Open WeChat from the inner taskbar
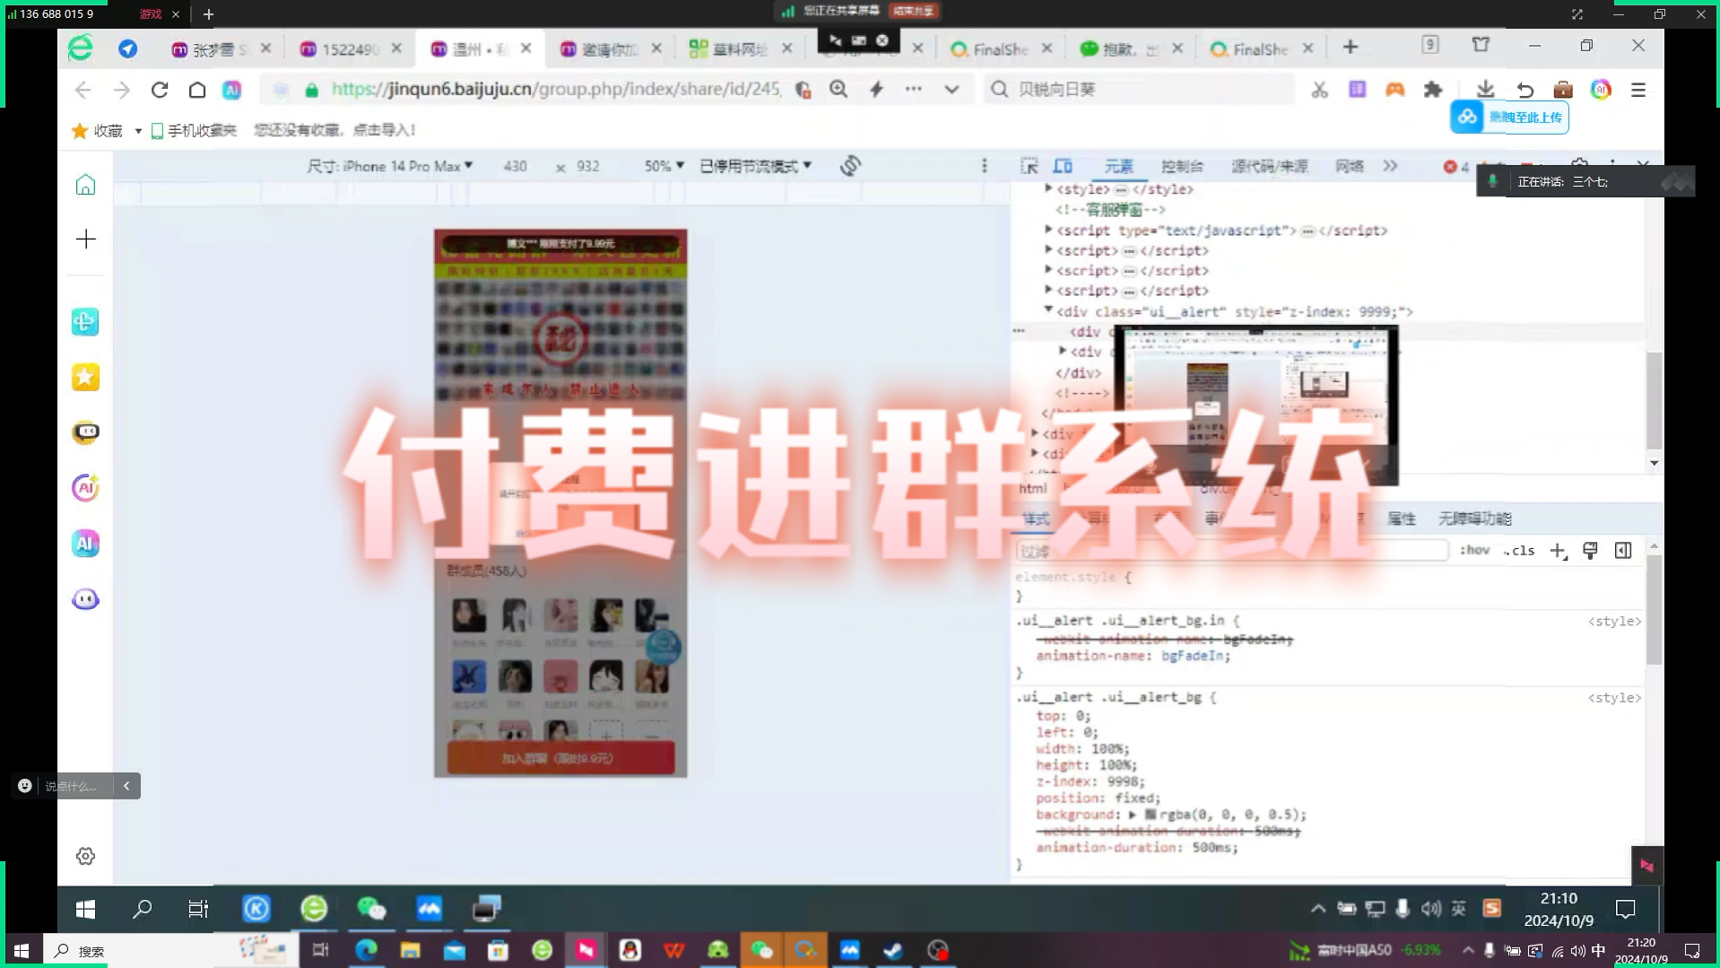 (x=371, y=909)
